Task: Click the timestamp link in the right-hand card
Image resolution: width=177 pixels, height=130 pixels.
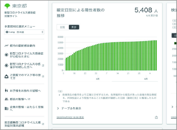Action: 174,117
